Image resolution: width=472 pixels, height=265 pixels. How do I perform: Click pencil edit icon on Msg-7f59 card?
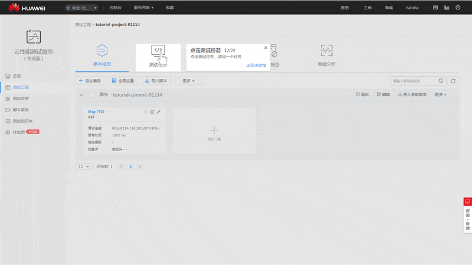coord(158,112)
